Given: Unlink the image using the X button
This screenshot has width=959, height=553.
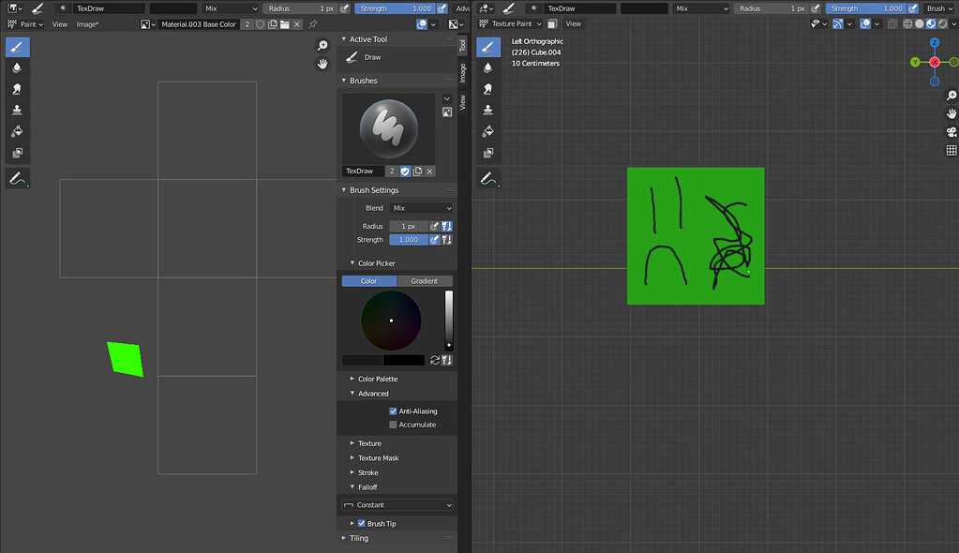Looking at the screenshot, I should click(x=296, y=24).
